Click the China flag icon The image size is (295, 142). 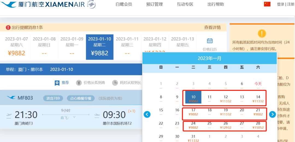pyautogui.click(x=267, y=4)
